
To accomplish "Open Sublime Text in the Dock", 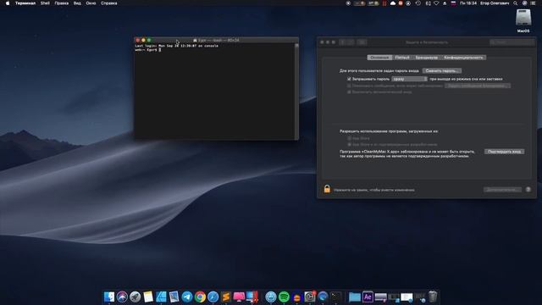I will (226, 297).
